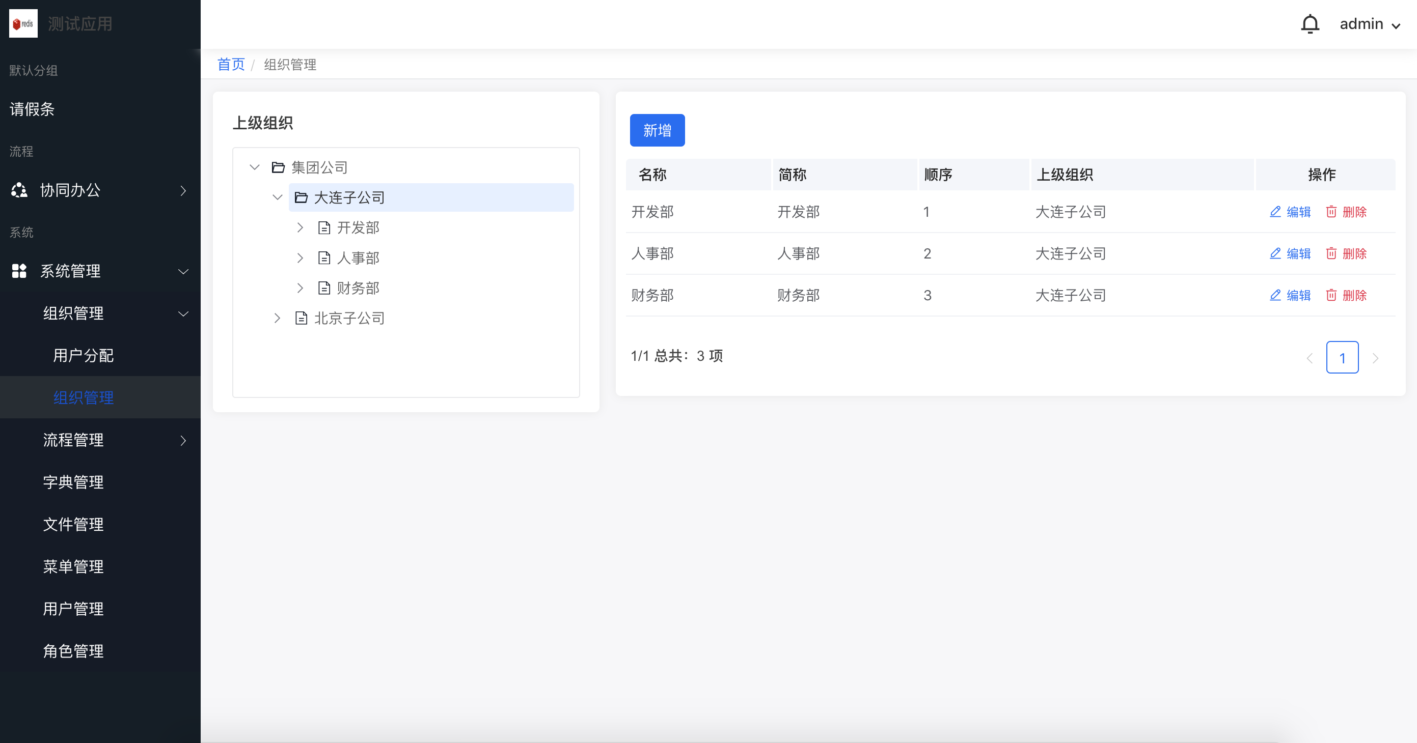This screenshot has width=1417, height=743.
Task: Click the folder icon beside 集团公司
Action: click(x=278, y=167)
